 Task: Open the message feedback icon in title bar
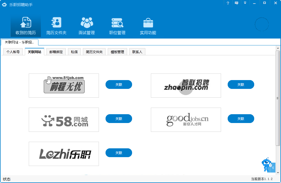click(236, 3)
